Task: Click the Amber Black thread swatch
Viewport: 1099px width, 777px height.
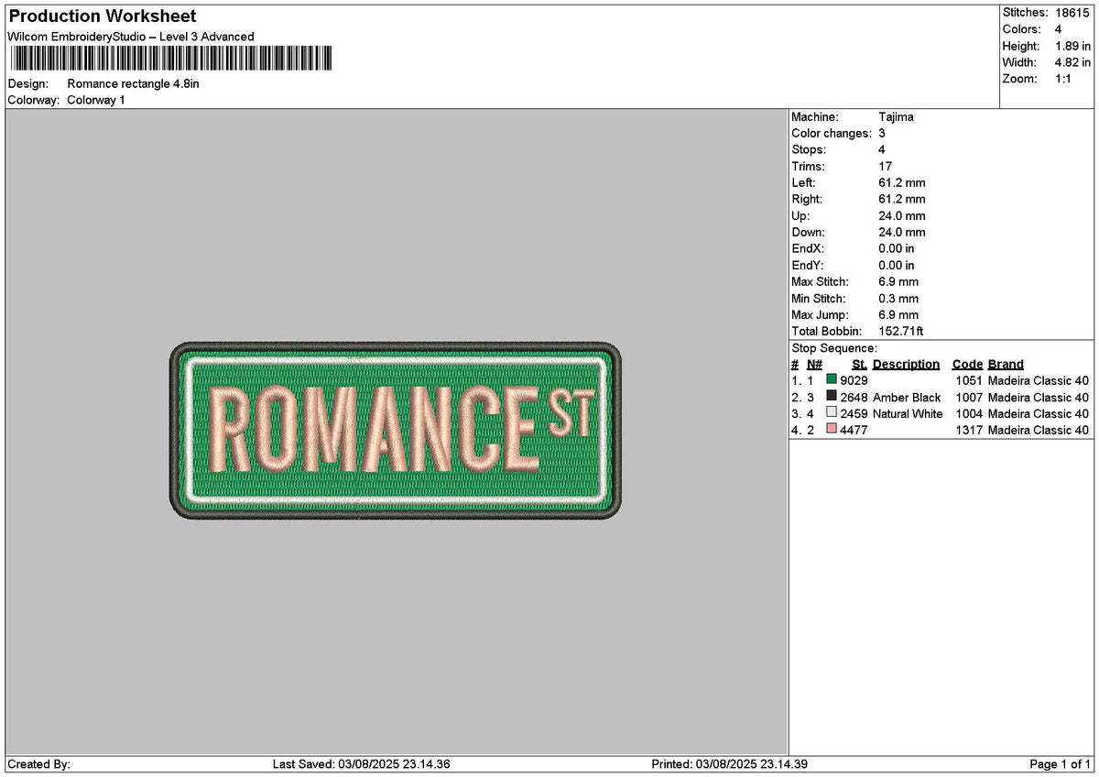Action: point(832,396)
